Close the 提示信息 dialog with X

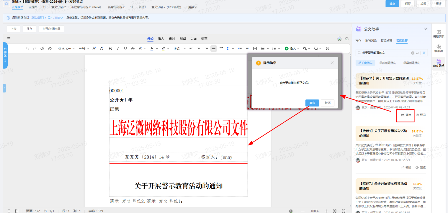[332, 63]
